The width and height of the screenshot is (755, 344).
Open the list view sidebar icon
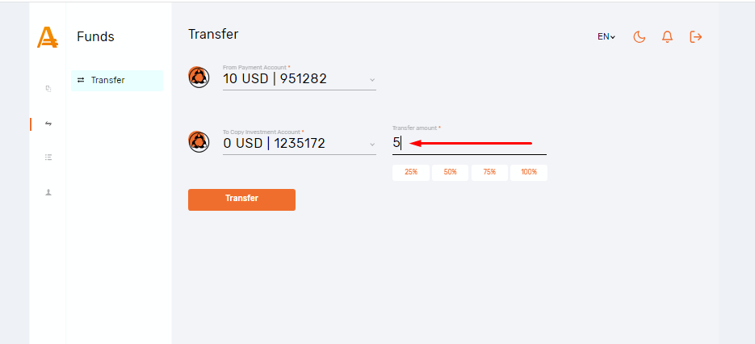[x=48, y=157]
